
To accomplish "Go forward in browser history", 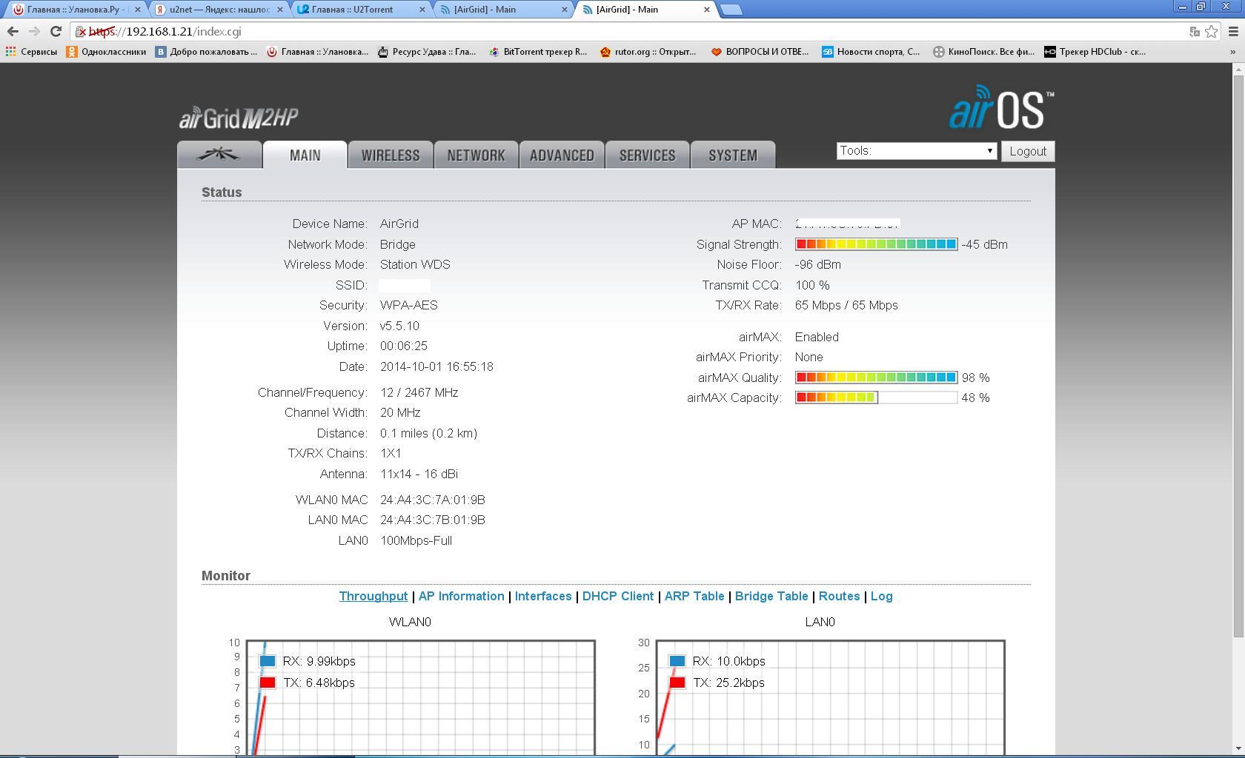I will click(34, 31).
